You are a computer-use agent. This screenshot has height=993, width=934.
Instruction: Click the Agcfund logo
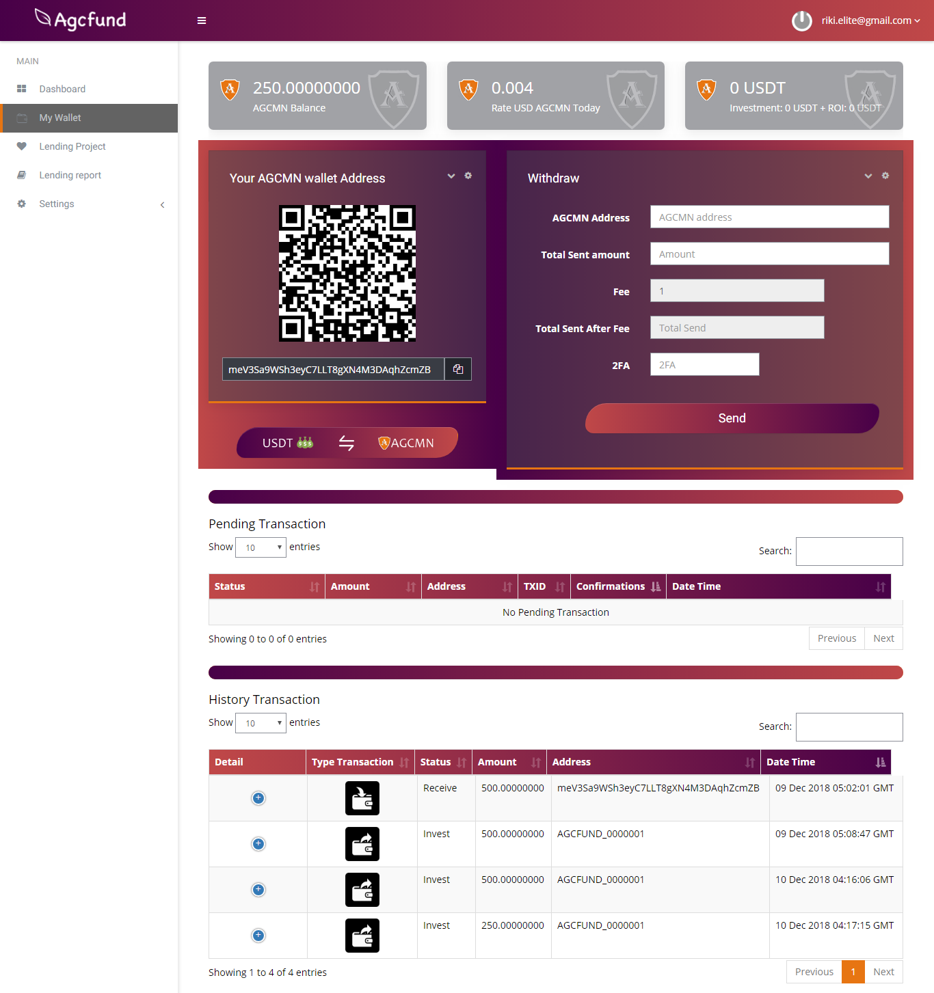click(81, 20)
